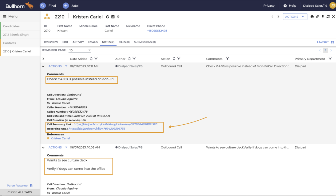This screenshot has height=196, width=336.
Task: Filter the Date Added column
Action: [96, 58]
